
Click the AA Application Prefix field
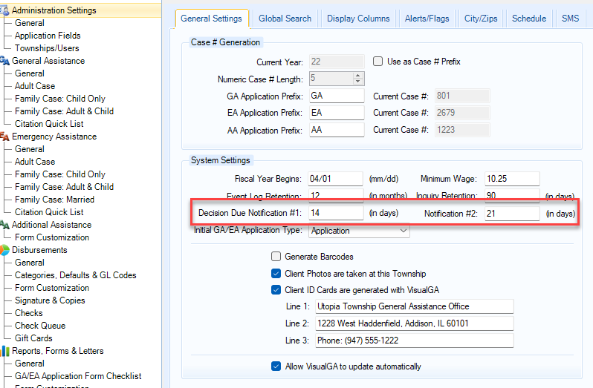(337, 130)
